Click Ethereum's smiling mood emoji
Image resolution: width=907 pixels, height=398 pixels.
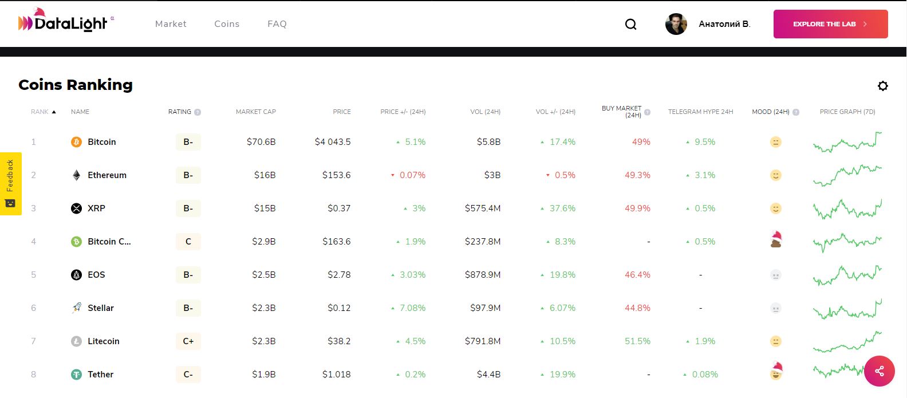point(776,175)
